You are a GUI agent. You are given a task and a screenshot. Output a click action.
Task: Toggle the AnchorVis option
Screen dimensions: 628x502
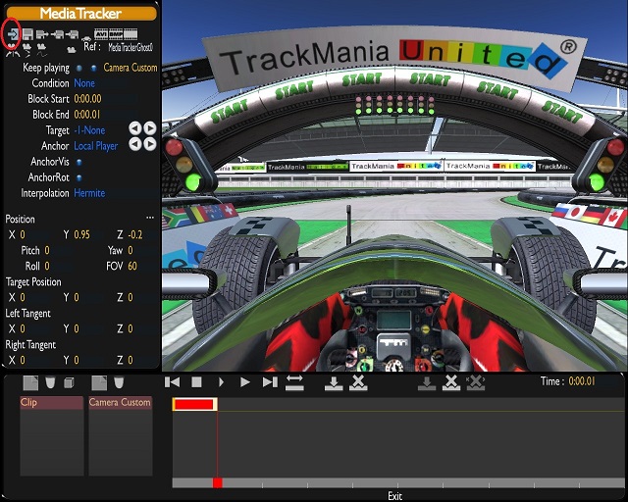click(x=79, y=162)
